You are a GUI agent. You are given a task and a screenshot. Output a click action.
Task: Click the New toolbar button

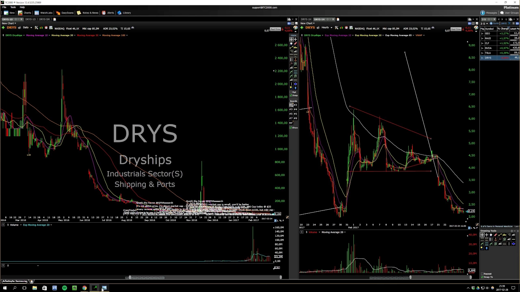(x=9, y=13)
